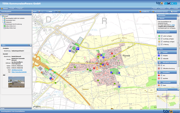Collapse the Hinweis section
180x113 pixels.
click(159, 18)
